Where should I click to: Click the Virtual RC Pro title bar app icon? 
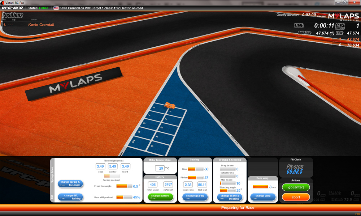point(2,3)
